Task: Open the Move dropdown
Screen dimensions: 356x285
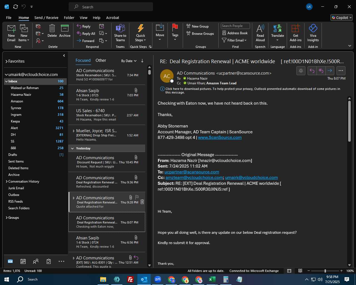Action: point(160,33)
